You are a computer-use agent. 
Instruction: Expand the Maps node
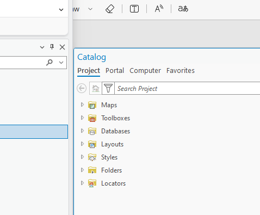(x=82, y=105)
